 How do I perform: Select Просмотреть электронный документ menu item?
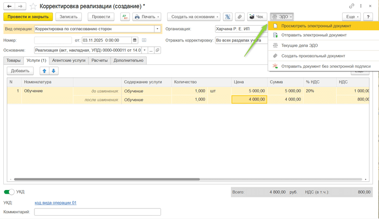click(316, 26)
